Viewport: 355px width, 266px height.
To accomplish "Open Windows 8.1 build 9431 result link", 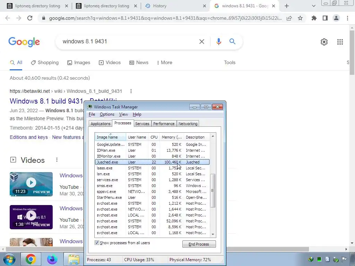I will 46,101.
